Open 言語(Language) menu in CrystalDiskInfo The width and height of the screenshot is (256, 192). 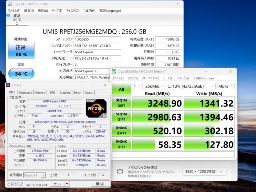pyautogui.click(x=110, y=11)
